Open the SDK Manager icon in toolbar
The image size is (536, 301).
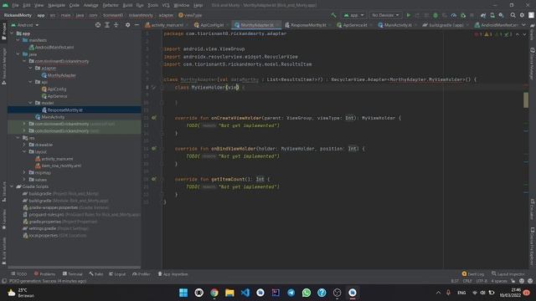coord(501,15)
